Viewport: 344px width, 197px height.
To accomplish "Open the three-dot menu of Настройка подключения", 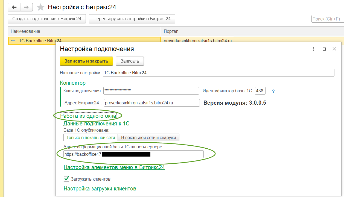I will click(314, 49).
